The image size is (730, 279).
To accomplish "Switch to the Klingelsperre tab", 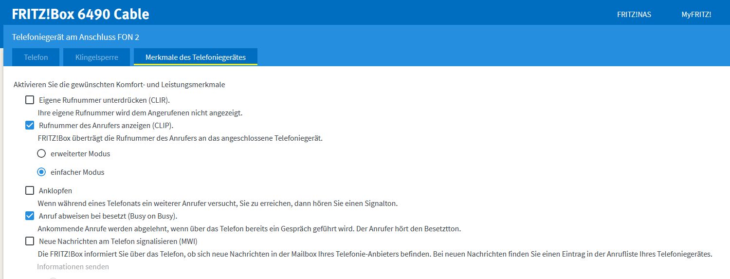I will pos(97,57).
